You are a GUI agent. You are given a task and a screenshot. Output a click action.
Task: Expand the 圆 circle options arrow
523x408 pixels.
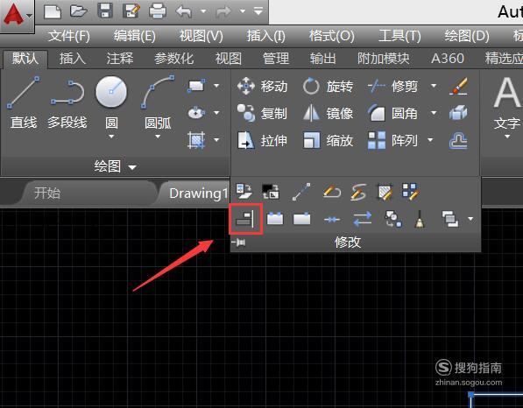[111, 137]
